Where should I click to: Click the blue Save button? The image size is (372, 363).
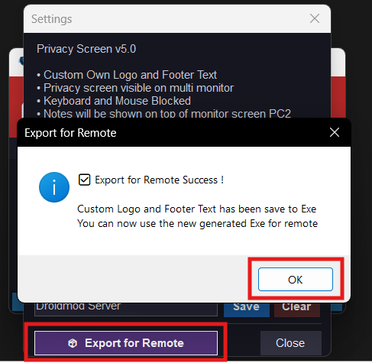tap(247, 310)
